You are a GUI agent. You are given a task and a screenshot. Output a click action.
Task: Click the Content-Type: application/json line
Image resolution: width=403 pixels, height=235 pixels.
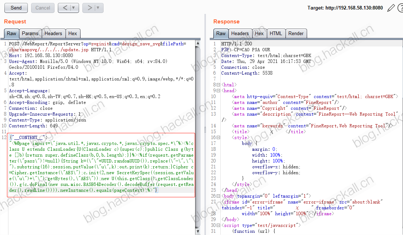(x=47, y=120)
